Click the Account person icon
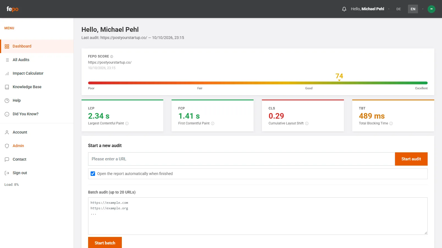 pos(7,132)
